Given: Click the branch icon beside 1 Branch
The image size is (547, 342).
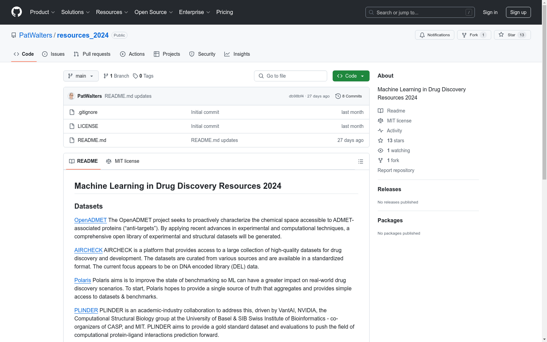Looking at the screenshot, I should (x=106, y=76).
